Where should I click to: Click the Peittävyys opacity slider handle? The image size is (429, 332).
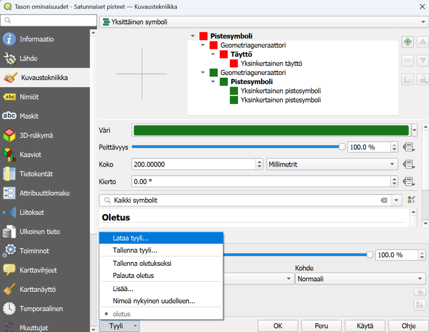[342, 147]
